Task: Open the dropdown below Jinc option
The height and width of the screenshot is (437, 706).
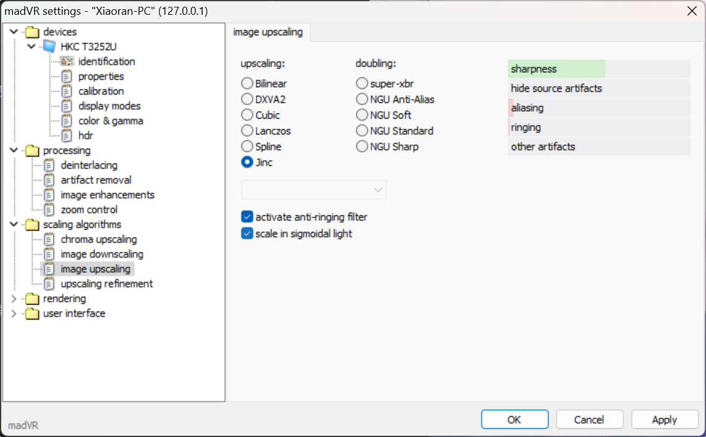Action: click(x=314, y=190)
